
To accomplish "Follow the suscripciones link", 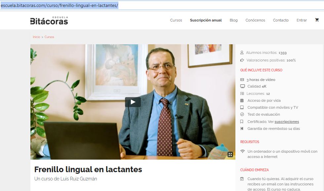I will click(287, 122).
